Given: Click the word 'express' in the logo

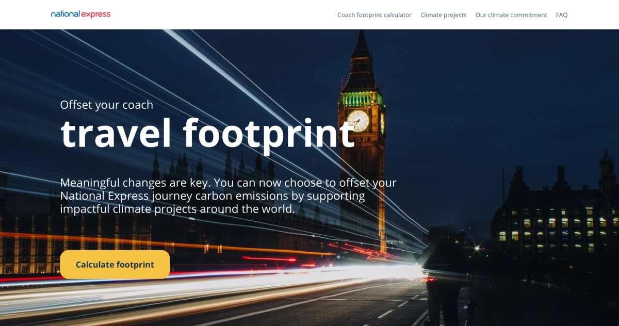Looking at the screenshot, I should click(x=95, y=14).
